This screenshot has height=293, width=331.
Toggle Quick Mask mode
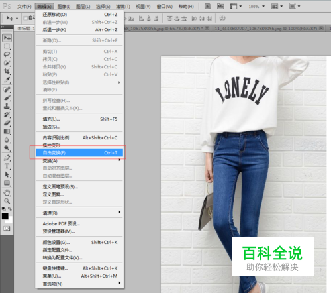click(7, 229)
